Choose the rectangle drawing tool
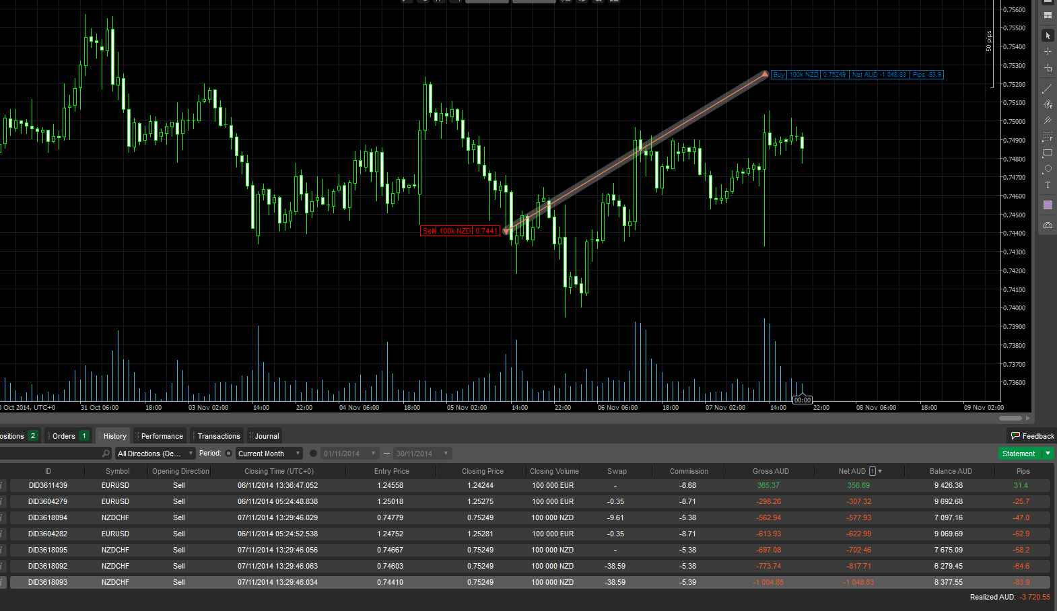Image resolution: width=1057 pixels, height=611 pixels. pyautogui.click(x=1048, y=153)
